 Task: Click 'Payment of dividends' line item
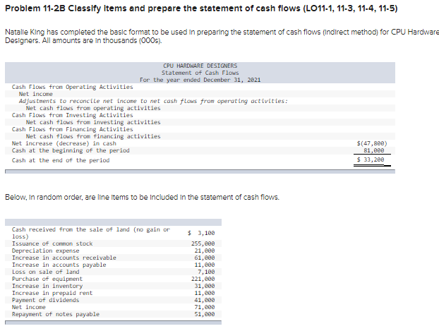coord(45,300)
